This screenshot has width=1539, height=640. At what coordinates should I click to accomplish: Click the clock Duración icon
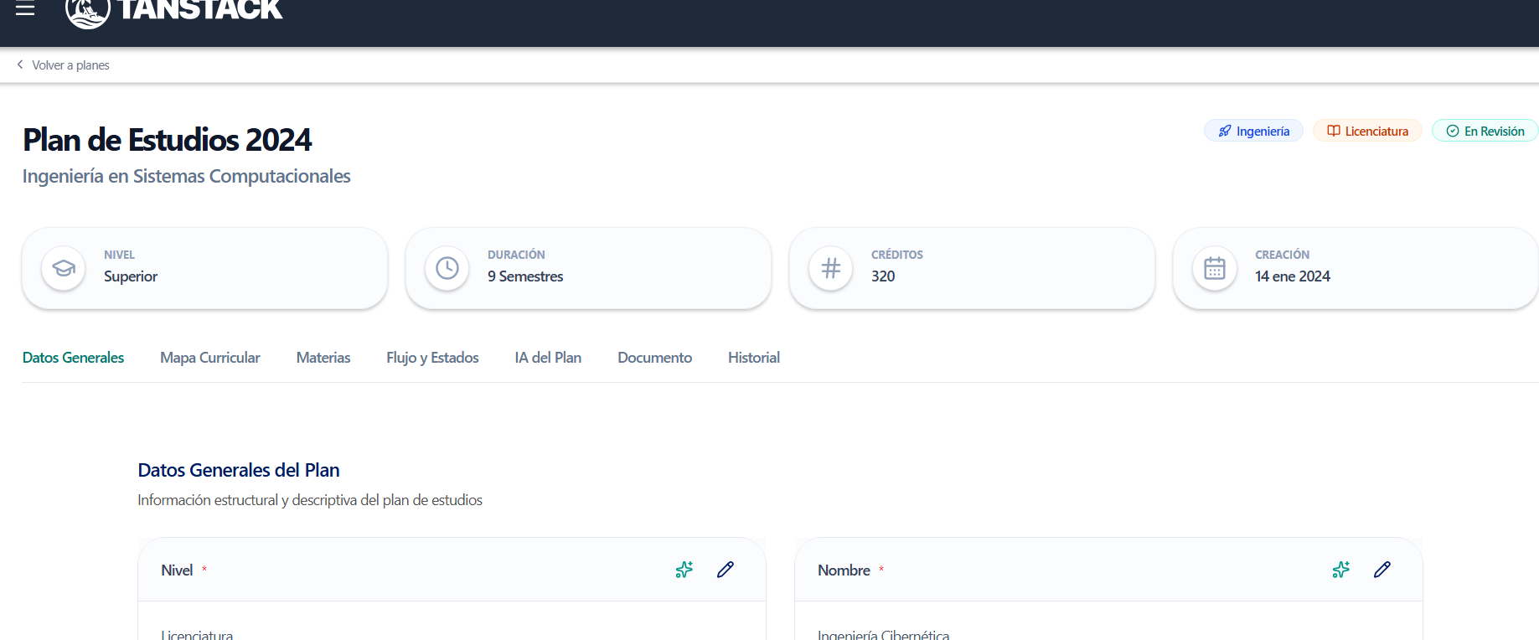(x=447, y=268)
